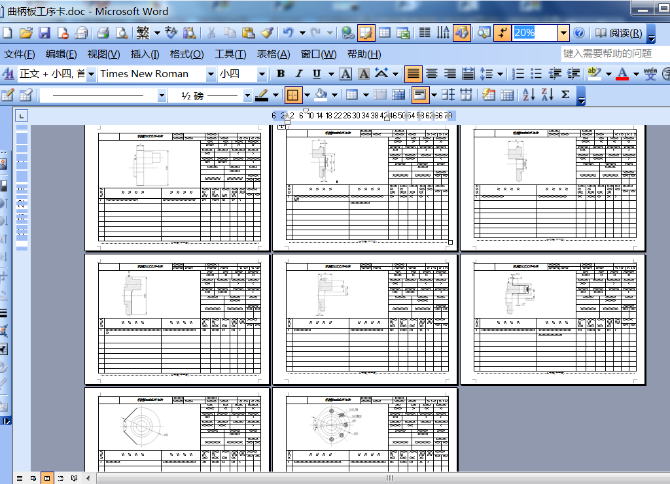Paste from clipboard

[x=248, y=33]
